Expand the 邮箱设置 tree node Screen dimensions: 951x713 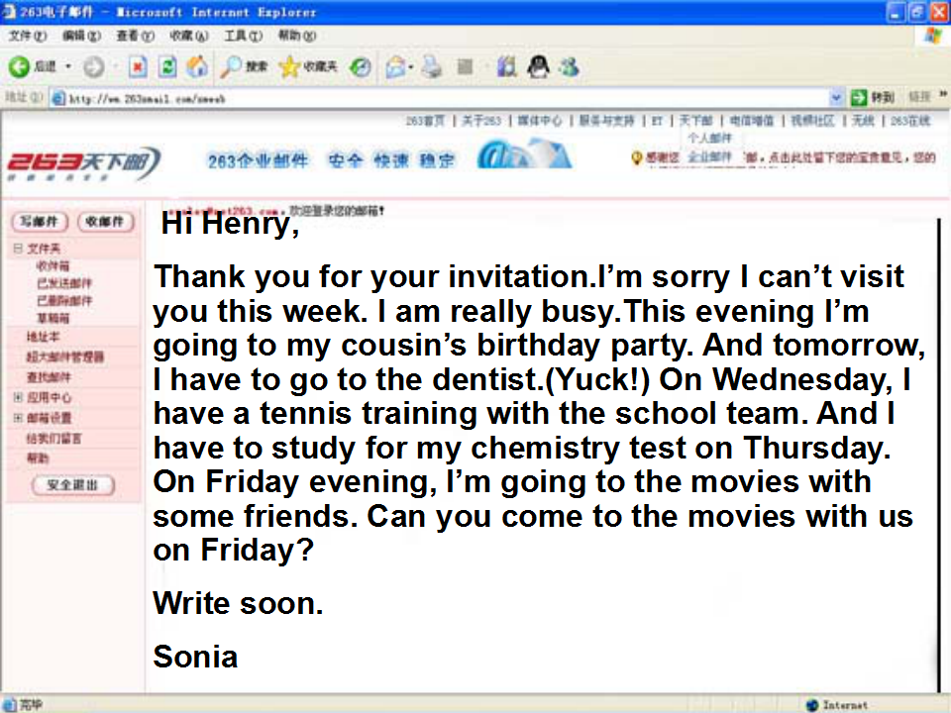[x=18, y=418]
